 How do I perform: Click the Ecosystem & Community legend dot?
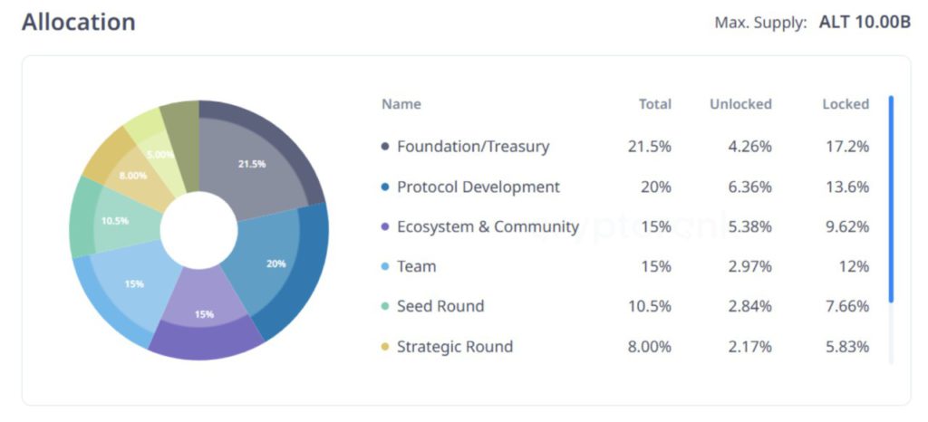coord(386,227)
